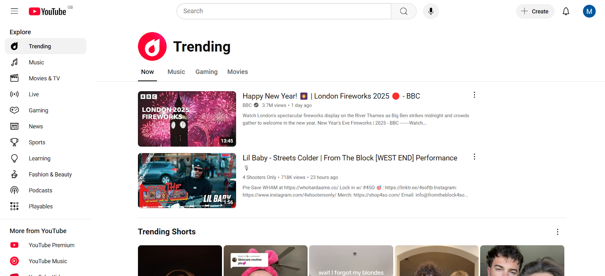Image resolution: width=605 pixels, height=276 pixels.
Task: Start voice search with the microphone
Action: [431, 11]
